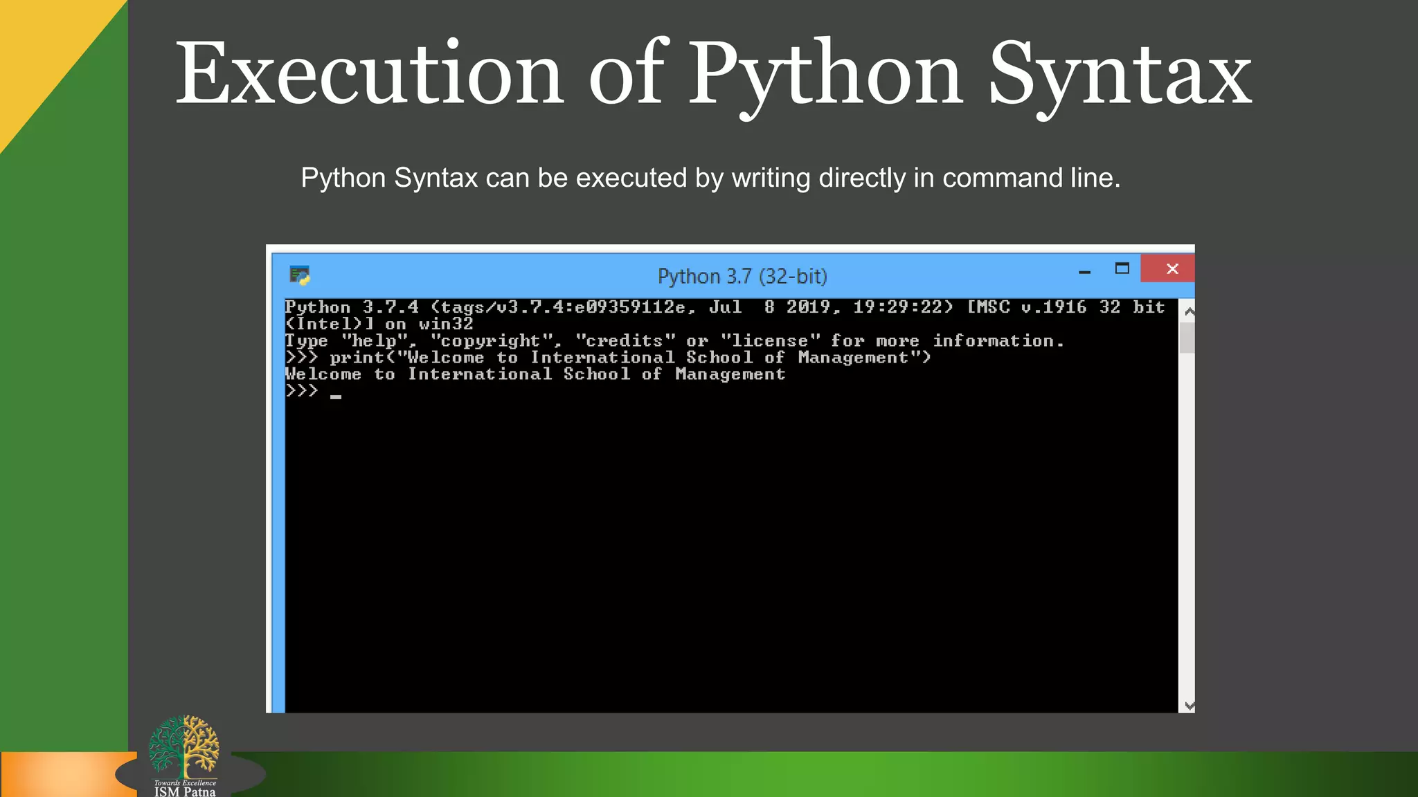Click the sentence about executing in command line
Screen dimensions: 1418x797
pos(710,178)
